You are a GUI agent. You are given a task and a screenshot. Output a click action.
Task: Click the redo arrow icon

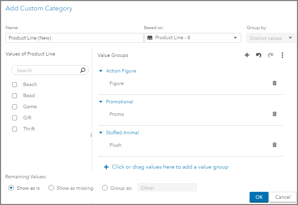click(270, 55)
